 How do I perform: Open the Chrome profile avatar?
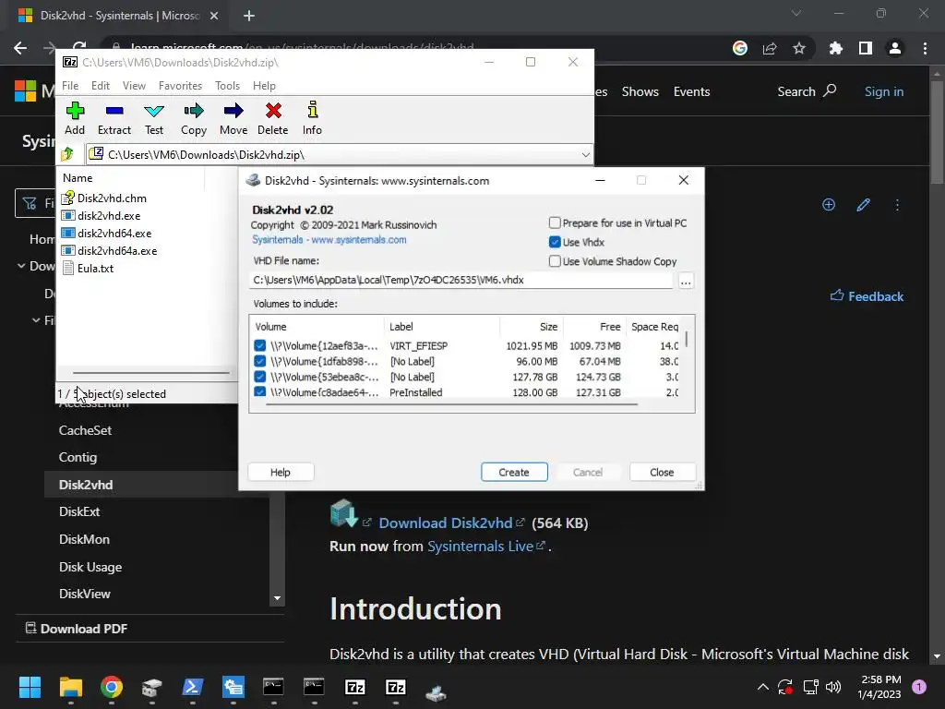(895, 48)
